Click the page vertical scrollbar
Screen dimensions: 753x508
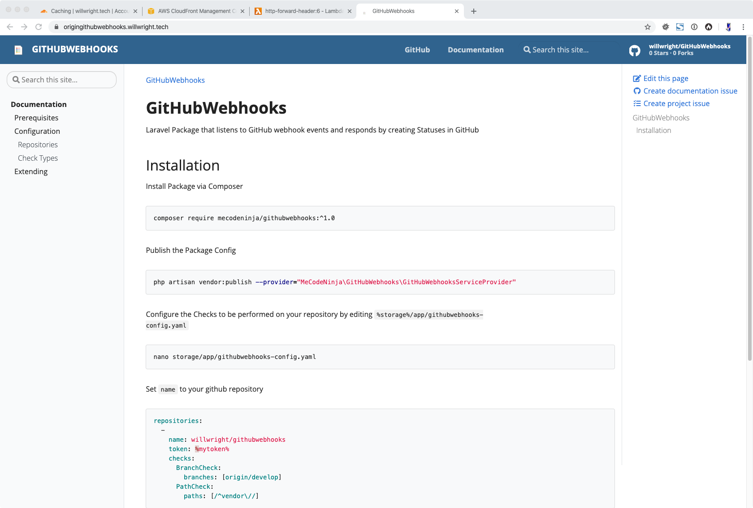[749, 199]
